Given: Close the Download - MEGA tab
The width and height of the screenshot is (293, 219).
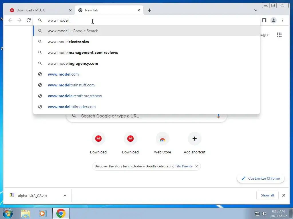Looking at the screenshot, I should pos(70,10).
